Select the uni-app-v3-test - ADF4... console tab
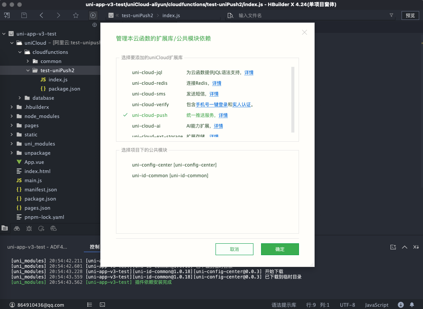This screenshot has width=423, height=309. [37, 247]
